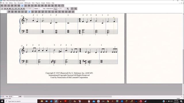Open the Plug-ins menu
Screen dimensions: 184x103
pyautogui.click(x=38, y=3)
